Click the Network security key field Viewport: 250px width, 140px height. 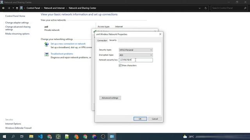click(136, 60)
